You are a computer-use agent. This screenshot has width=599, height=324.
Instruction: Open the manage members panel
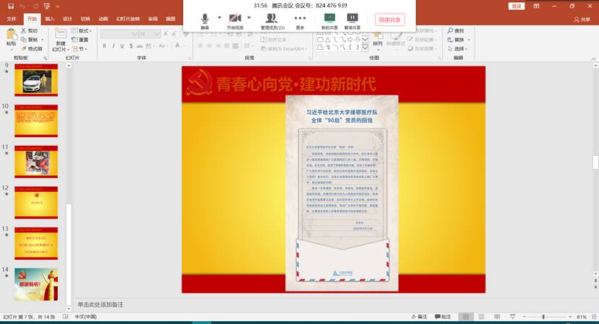[x=272, y=19]
